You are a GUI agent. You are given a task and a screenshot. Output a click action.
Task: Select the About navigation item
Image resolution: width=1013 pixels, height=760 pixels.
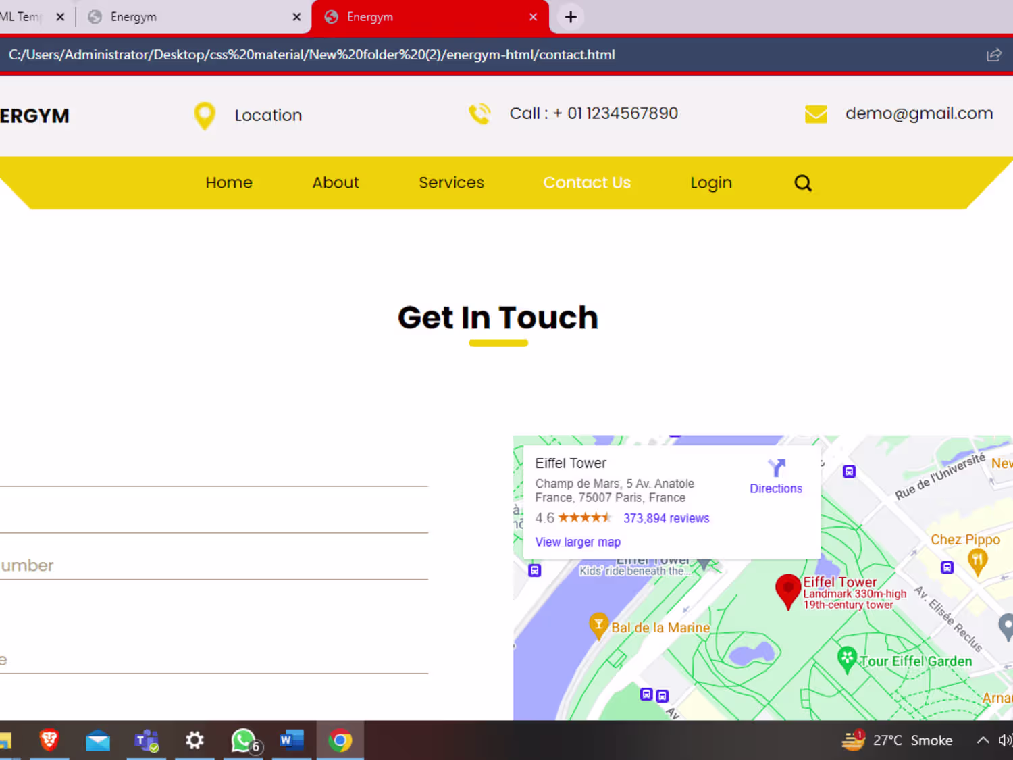tap(336, 183)
